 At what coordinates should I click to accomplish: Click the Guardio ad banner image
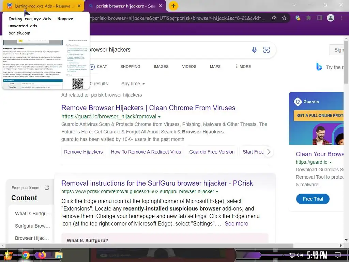pyautogui.click(x=316, y=118)
